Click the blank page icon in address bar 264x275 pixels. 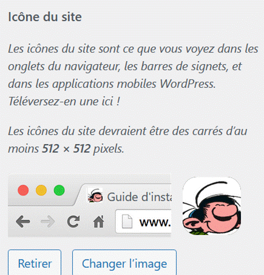click(x=127, y=222)
